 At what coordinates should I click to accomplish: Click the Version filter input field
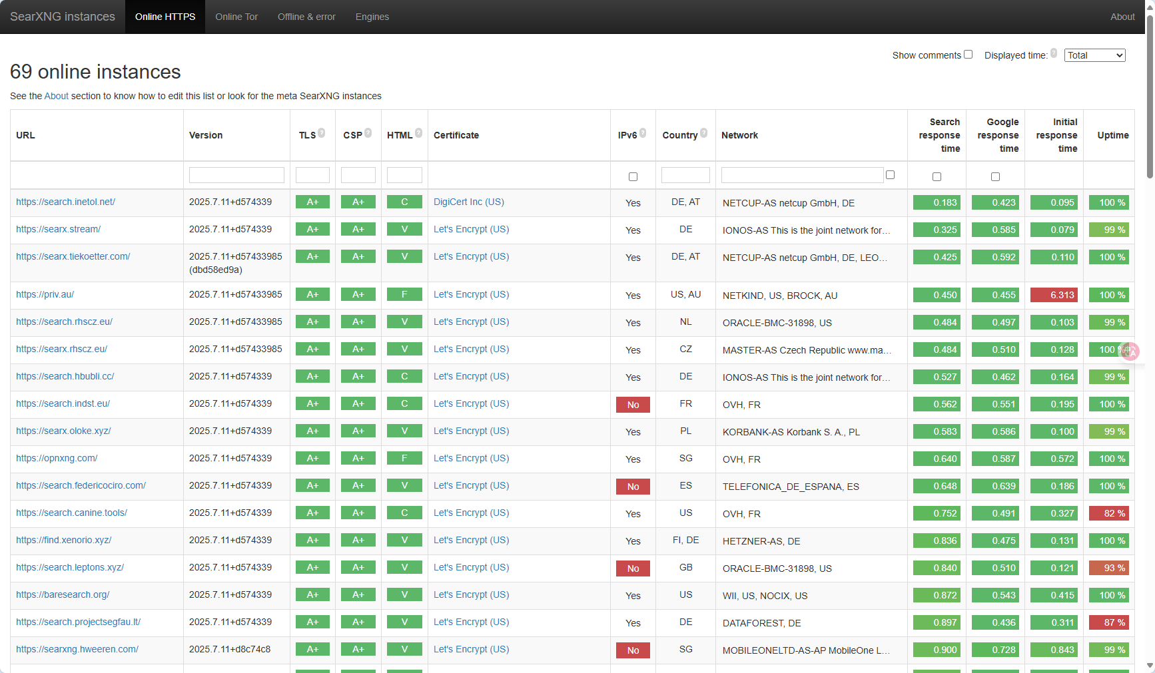[x=236, y=175]
